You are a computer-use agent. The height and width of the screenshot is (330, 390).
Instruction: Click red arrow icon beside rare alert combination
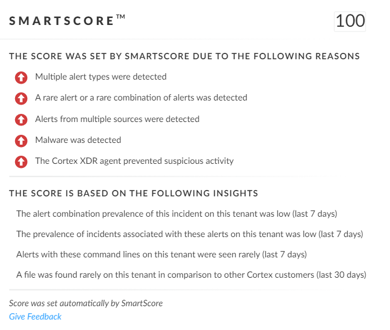tap(21, 98)
